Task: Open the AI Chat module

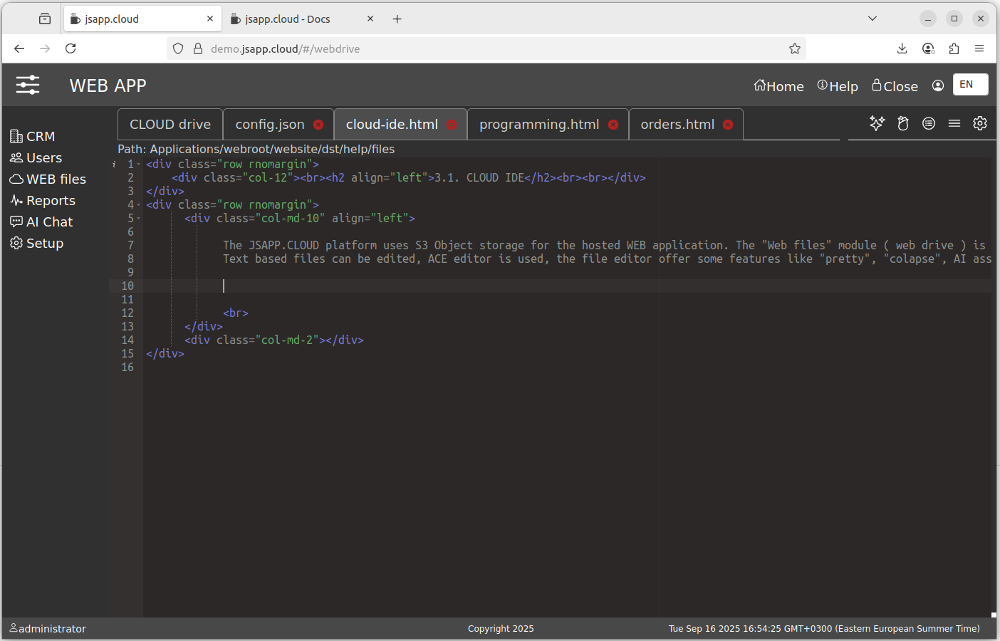Action: tap(48, 222)
